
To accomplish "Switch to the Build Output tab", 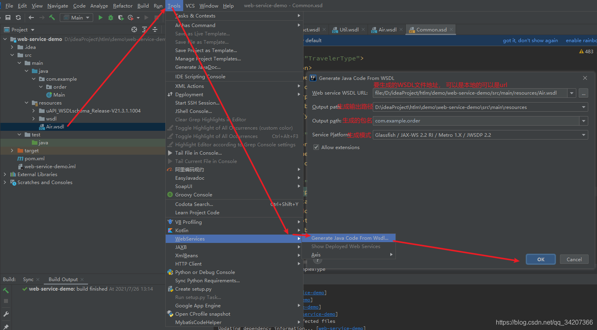I will (x=63, y=279).
